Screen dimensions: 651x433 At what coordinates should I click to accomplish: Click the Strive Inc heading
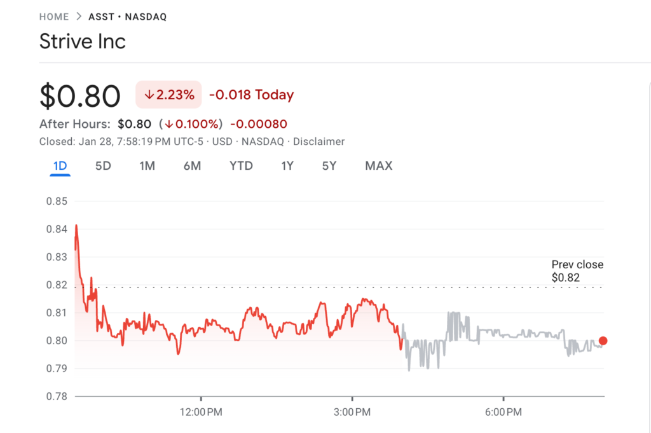pyautogui.click(x=83, y=42)
